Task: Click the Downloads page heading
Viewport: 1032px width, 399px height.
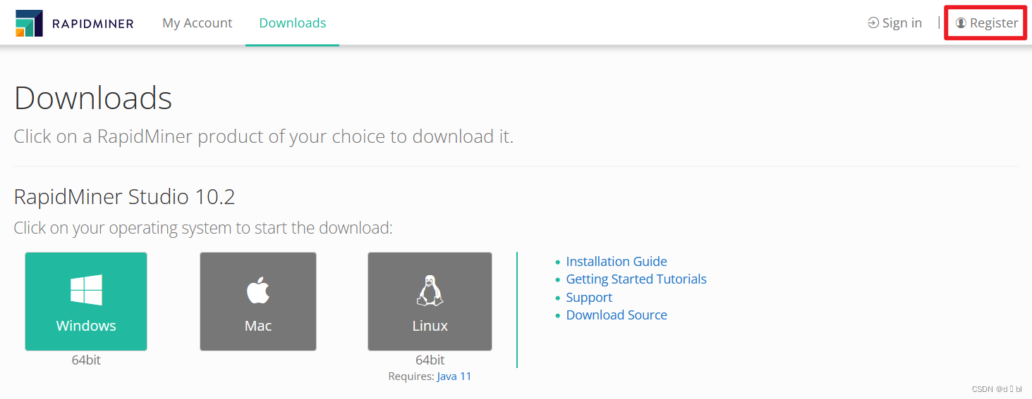Action: pos(93,98)
